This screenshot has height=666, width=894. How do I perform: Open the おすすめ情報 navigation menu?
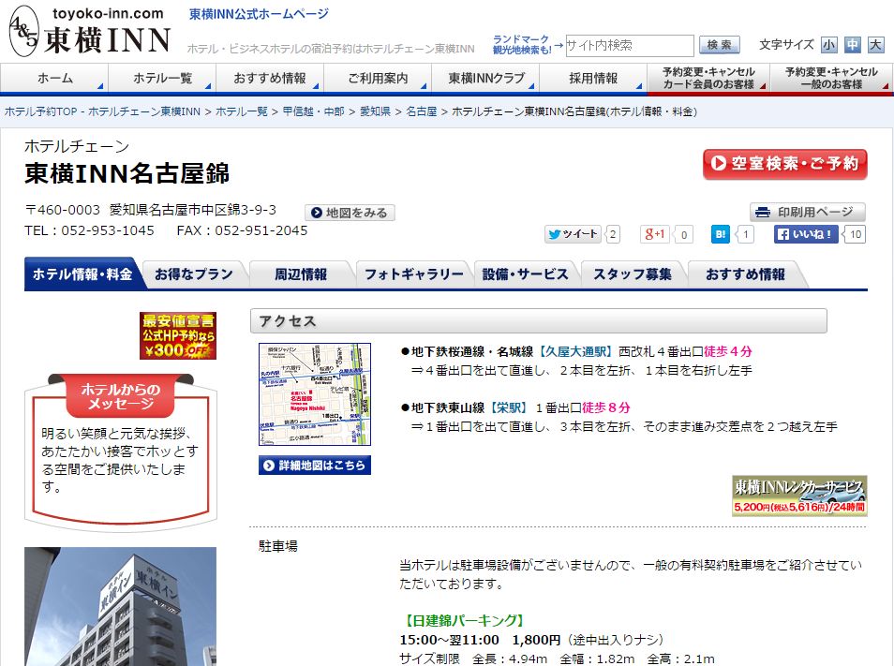click(x=270, y=78)
